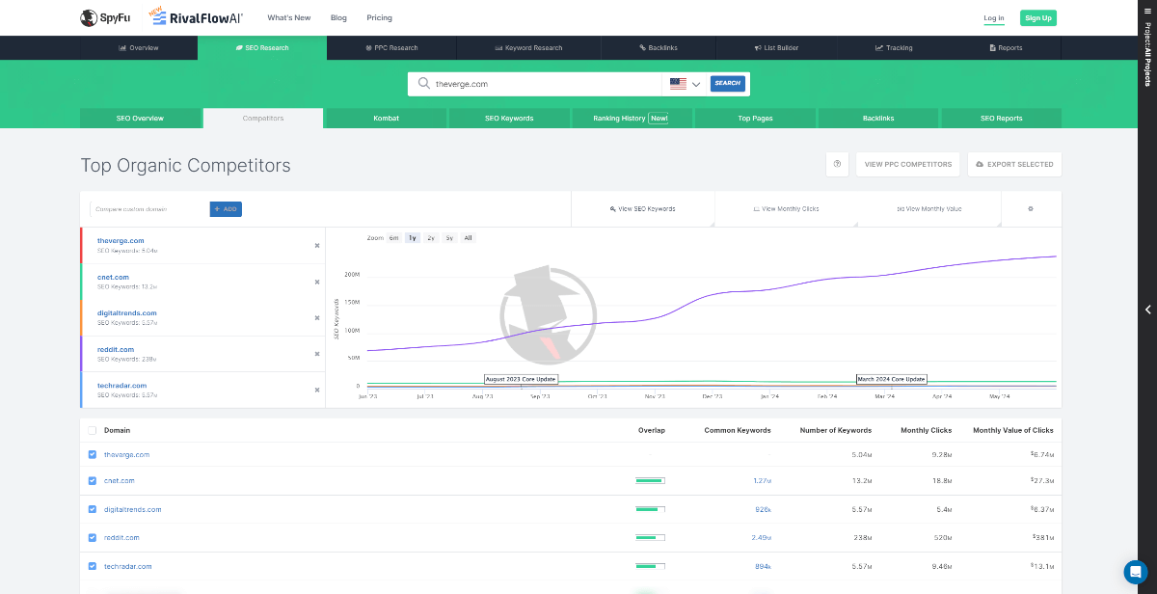Click the help question mark icon
This screenshot has height=594, width=1157.
click(x=837, y=164)
